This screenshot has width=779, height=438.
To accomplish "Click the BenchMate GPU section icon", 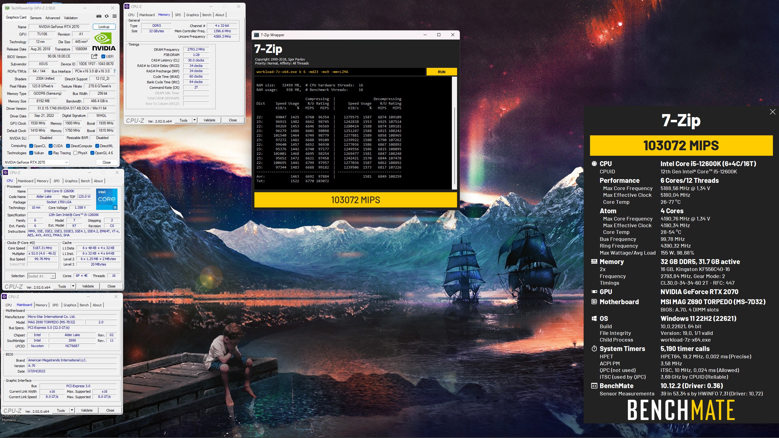I will click(594, 292).
